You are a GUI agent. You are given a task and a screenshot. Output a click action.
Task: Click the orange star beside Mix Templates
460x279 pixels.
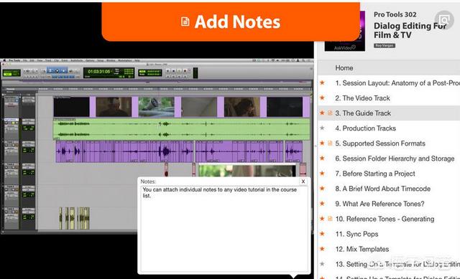(322, 249)
